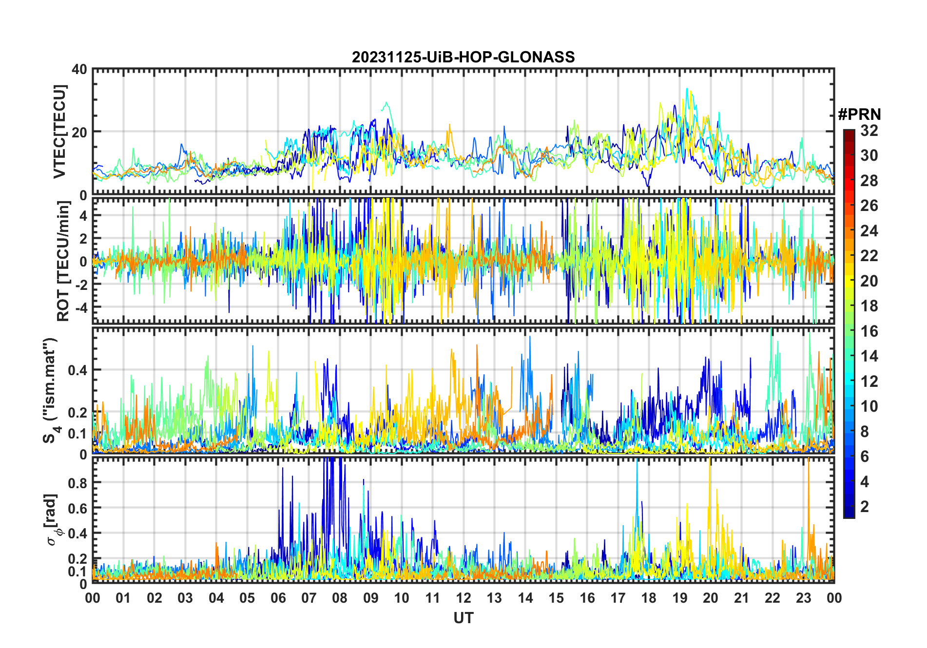
Task: Click the PRN colorbar gradient strip
Action: (849, 324)
